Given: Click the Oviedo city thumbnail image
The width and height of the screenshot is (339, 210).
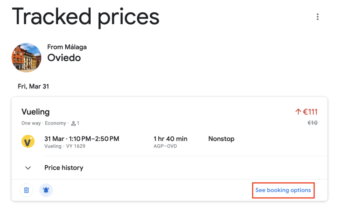Looking at the screenshot, I should (x=26, y=58).
